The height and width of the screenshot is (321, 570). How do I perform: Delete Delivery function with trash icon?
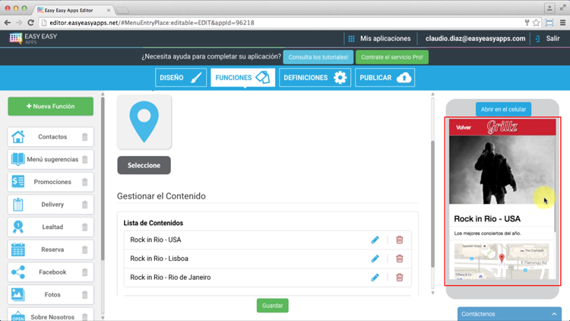coord(84,205)
